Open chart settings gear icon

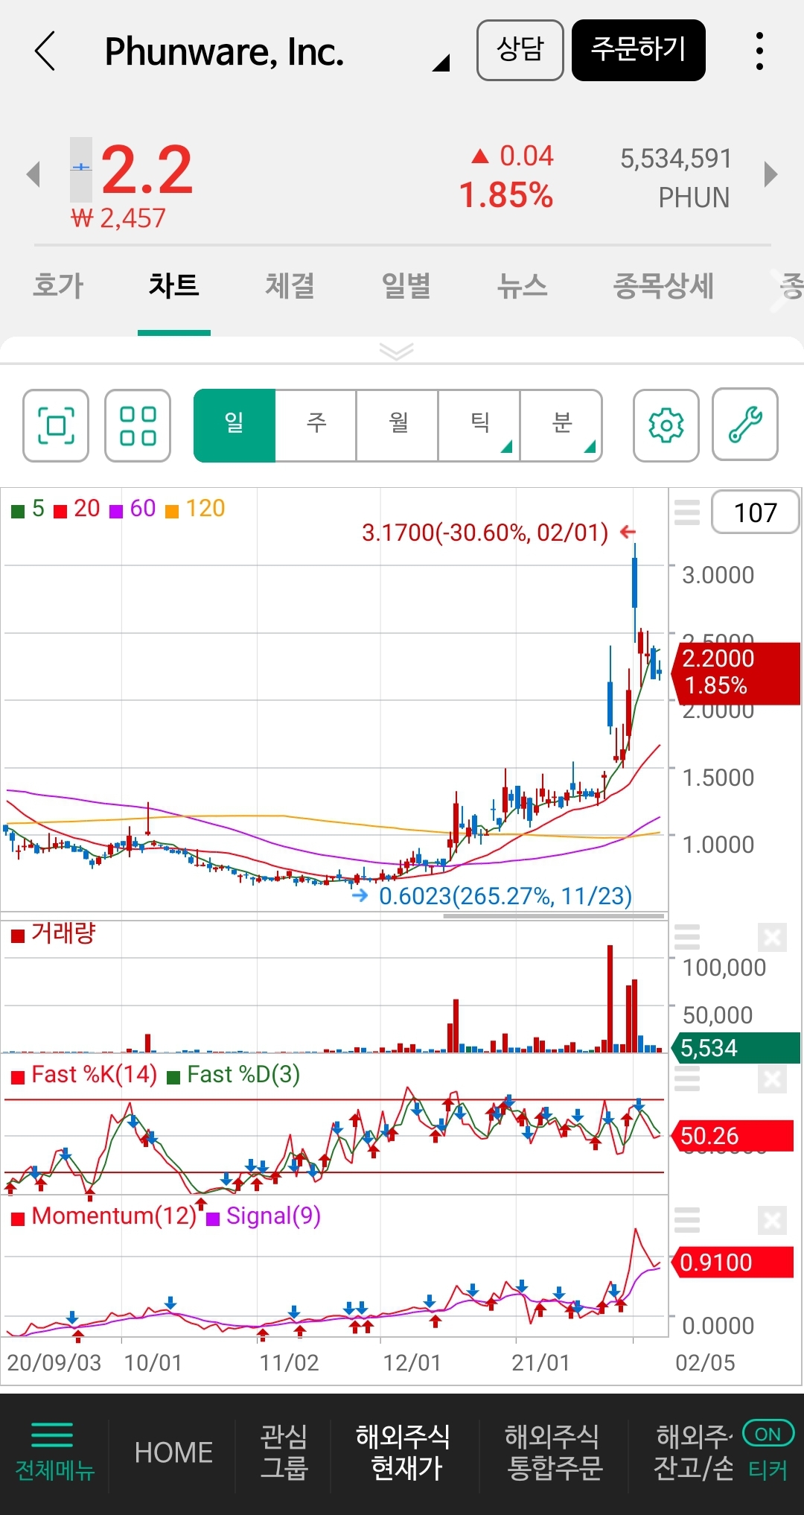pyautogui.click(x=666, y=425)
